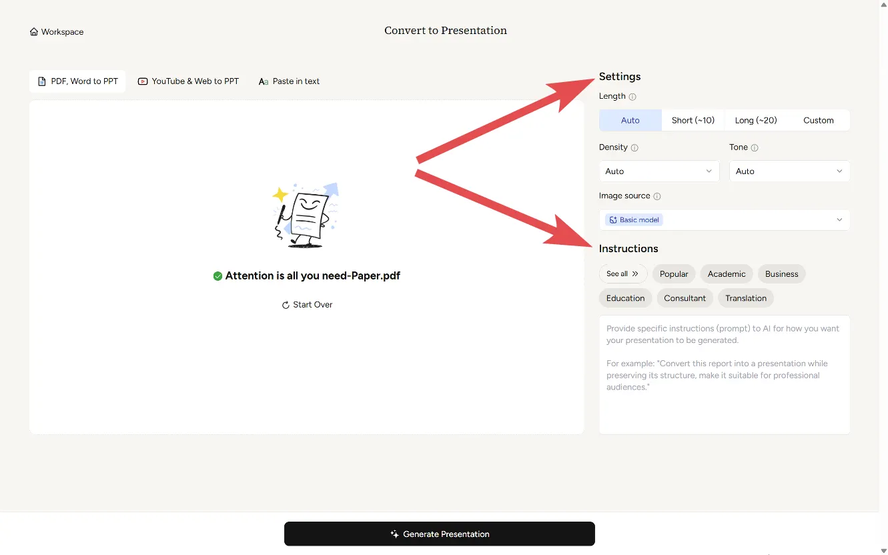The image size is (888, 555).
Task: Select the Academic instruction preset
Action: (x=726, y=274)
